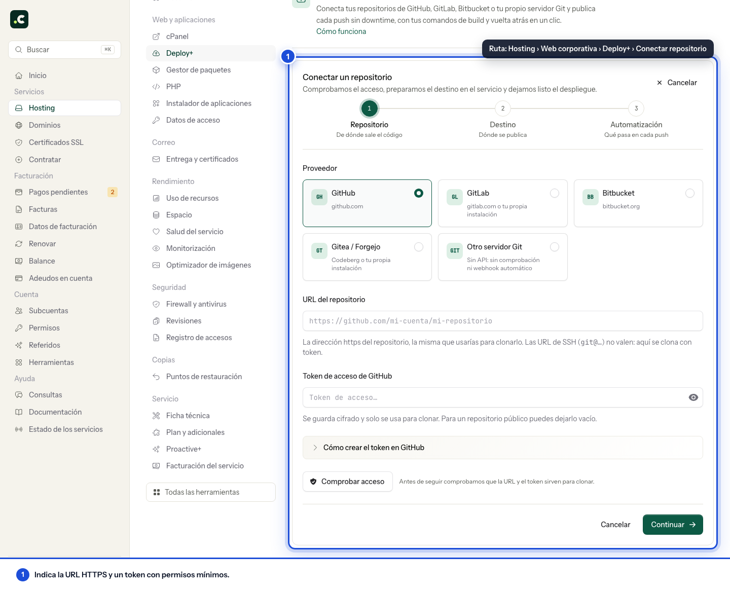Open Instalador de aplicaciones in the menu

[x=211, y=103]
